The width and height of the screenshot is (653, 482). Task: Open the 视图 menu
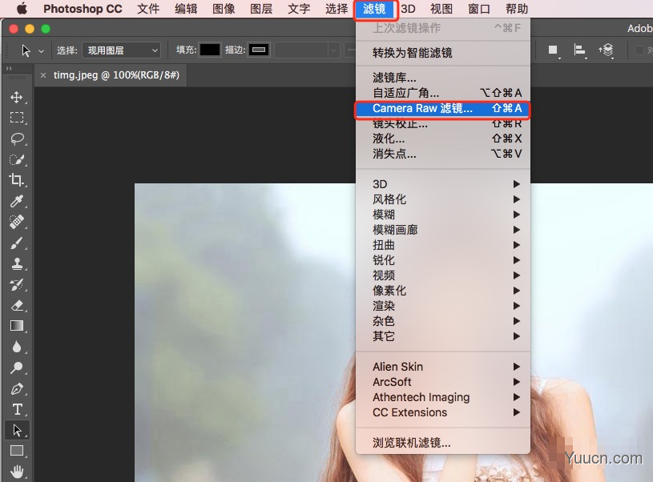(441, 9)
